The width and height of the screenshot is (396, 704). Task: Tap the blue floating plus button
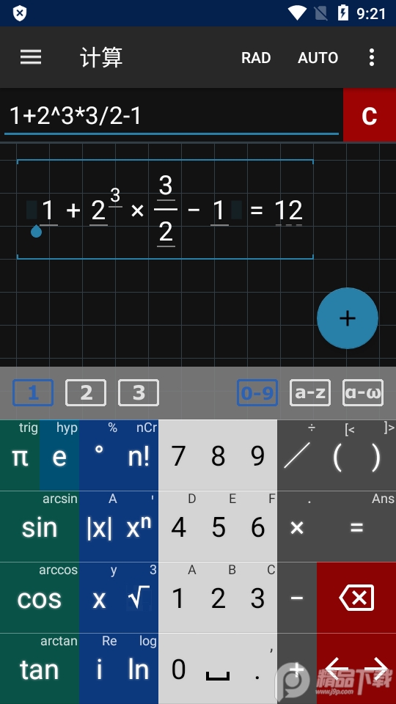point(348,318)
